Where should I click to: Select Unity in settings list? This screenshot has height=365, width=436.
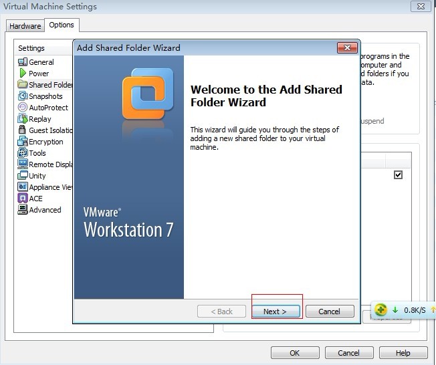[37, 176]
